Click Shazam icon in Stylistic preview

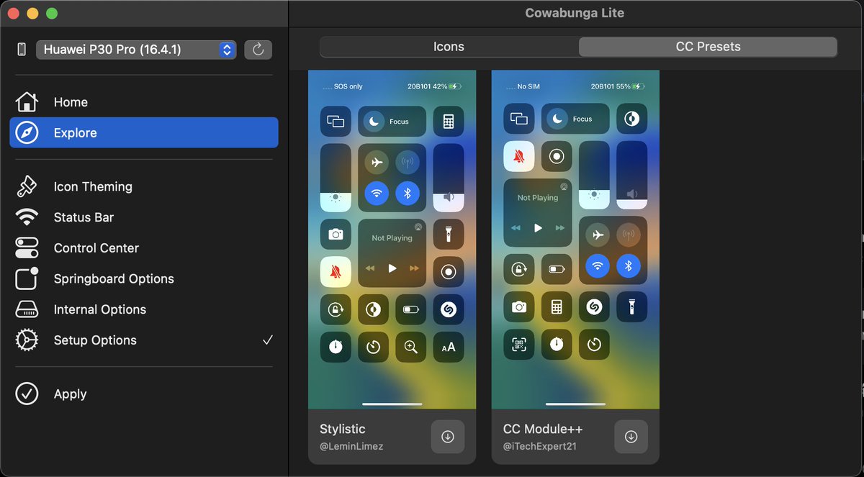tap(449, 309)
